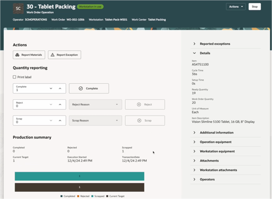
Task: Open the Actions dropdown menu in header
Action: (236, 7)
